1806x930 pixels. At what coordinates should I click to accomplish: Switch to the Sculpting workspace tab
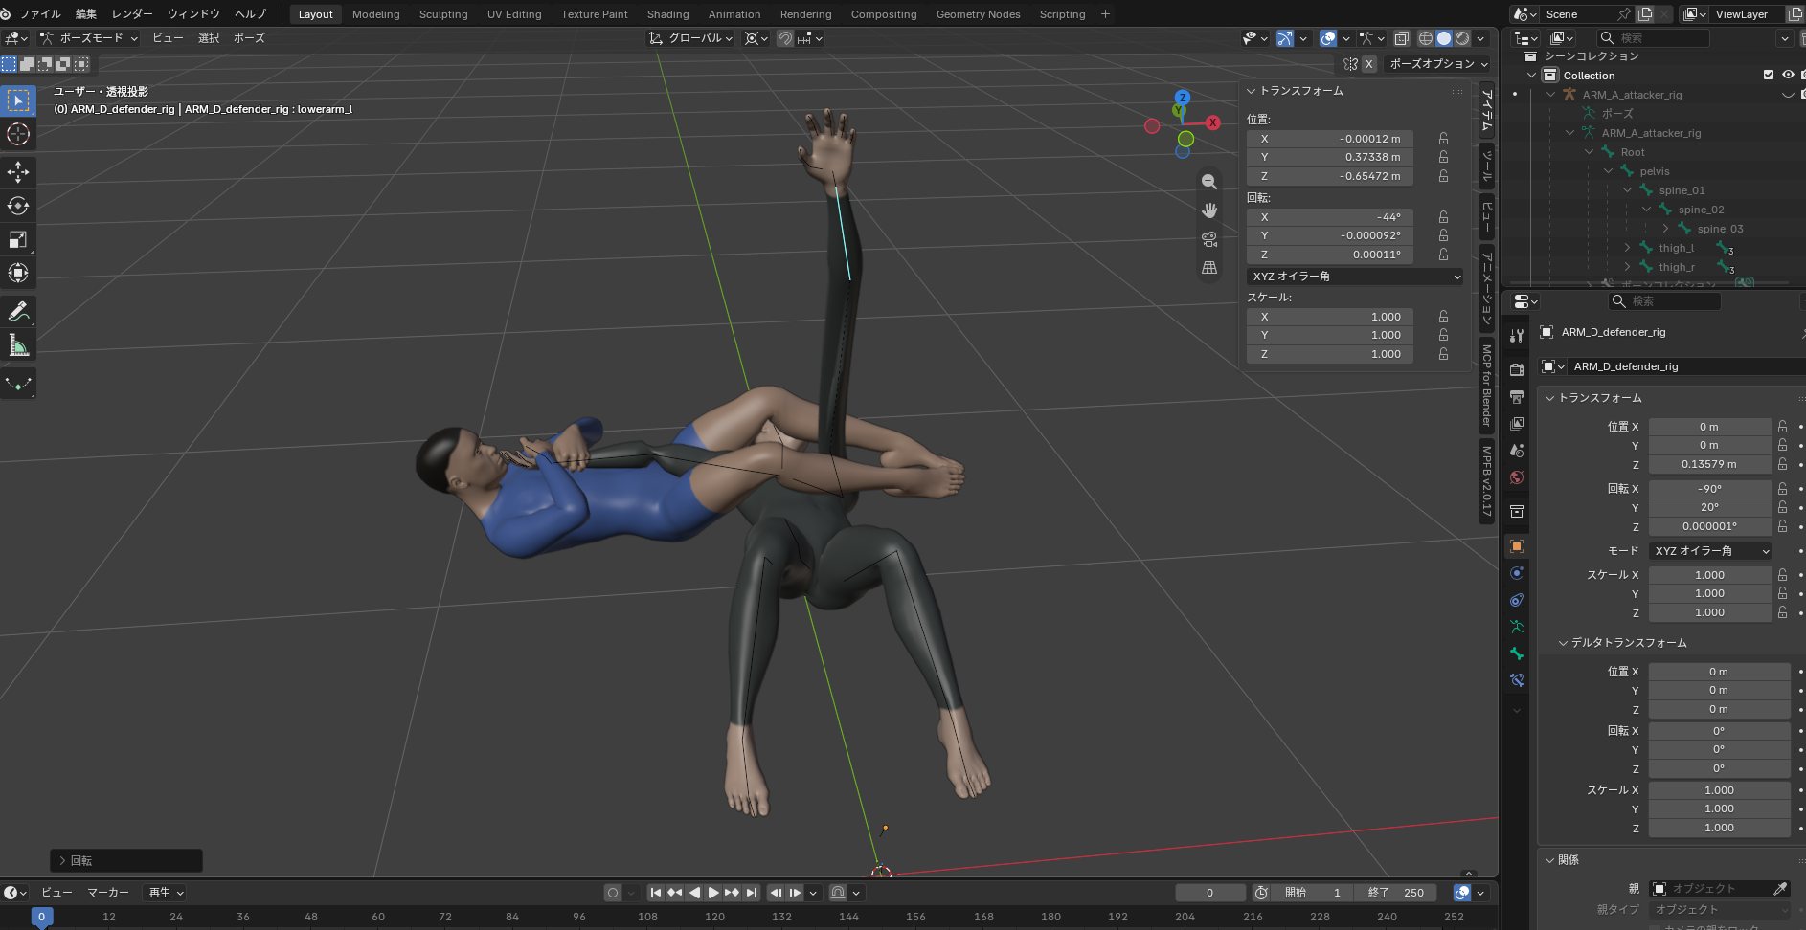pos(443,14)
